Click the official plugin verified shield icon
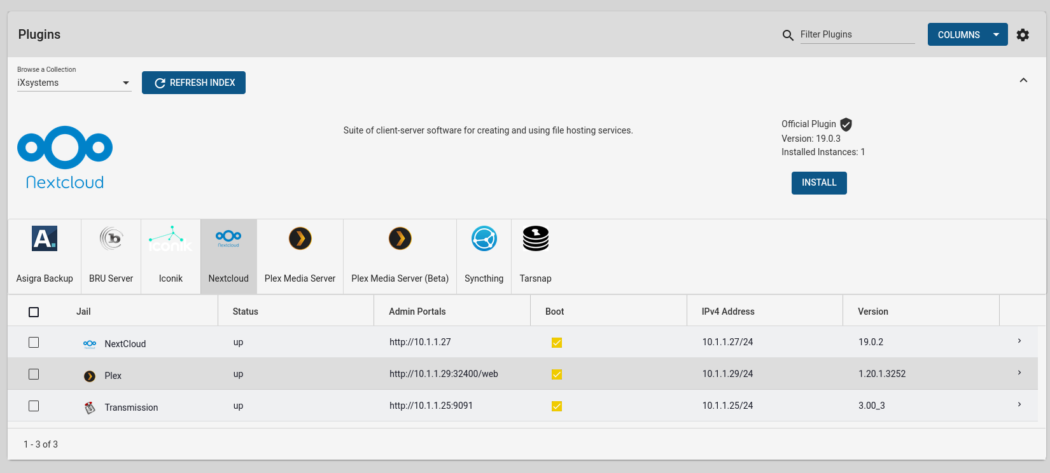 point(846,125)
